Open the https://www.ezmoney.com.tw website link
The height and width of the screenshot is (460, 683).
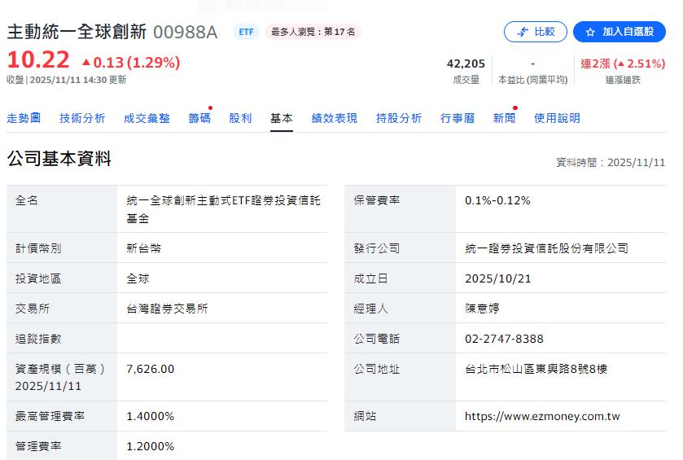tap(542, 416)
